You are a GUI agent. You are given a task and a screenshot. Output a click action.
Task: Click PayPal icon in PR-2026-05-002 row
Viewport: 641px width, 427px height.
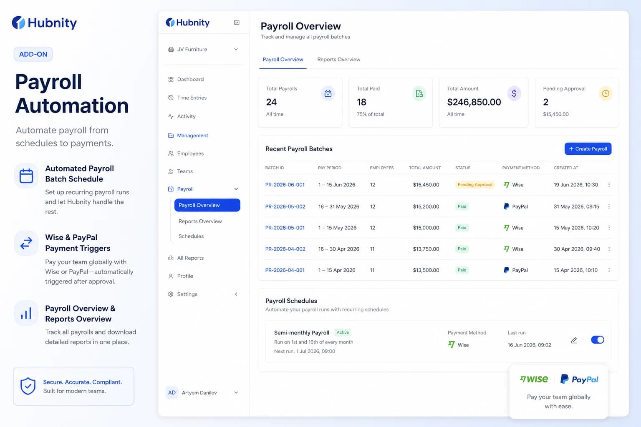(x=506, y=206)
